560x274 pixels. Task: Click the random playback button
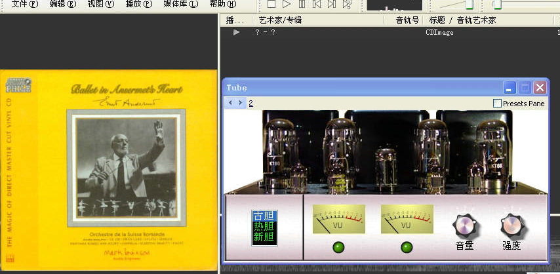(347, 4)
